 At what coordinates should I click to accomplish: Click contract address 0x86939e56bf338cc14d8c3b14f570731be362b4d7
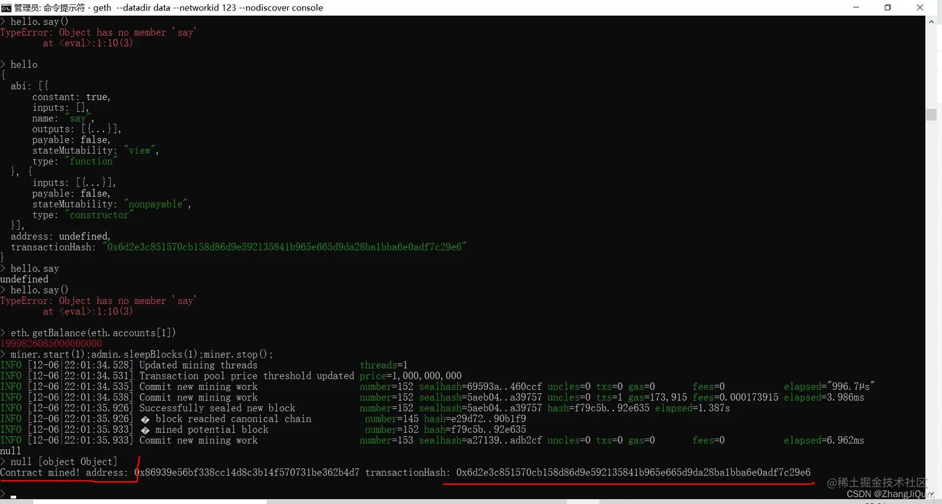tap(247, 473)
